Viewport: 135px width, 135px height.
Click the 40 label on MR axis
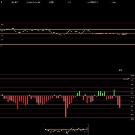pos(132,89)
